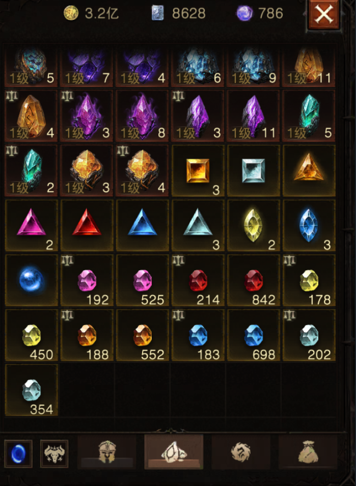
Task: Select the orange gem stack of 552
Action: click(x=142, y=335)
